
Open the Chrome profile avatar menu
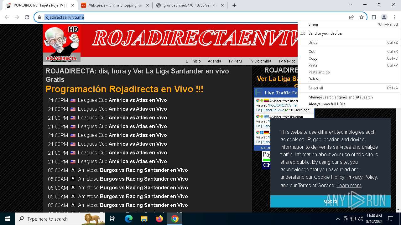pos(384,17)
